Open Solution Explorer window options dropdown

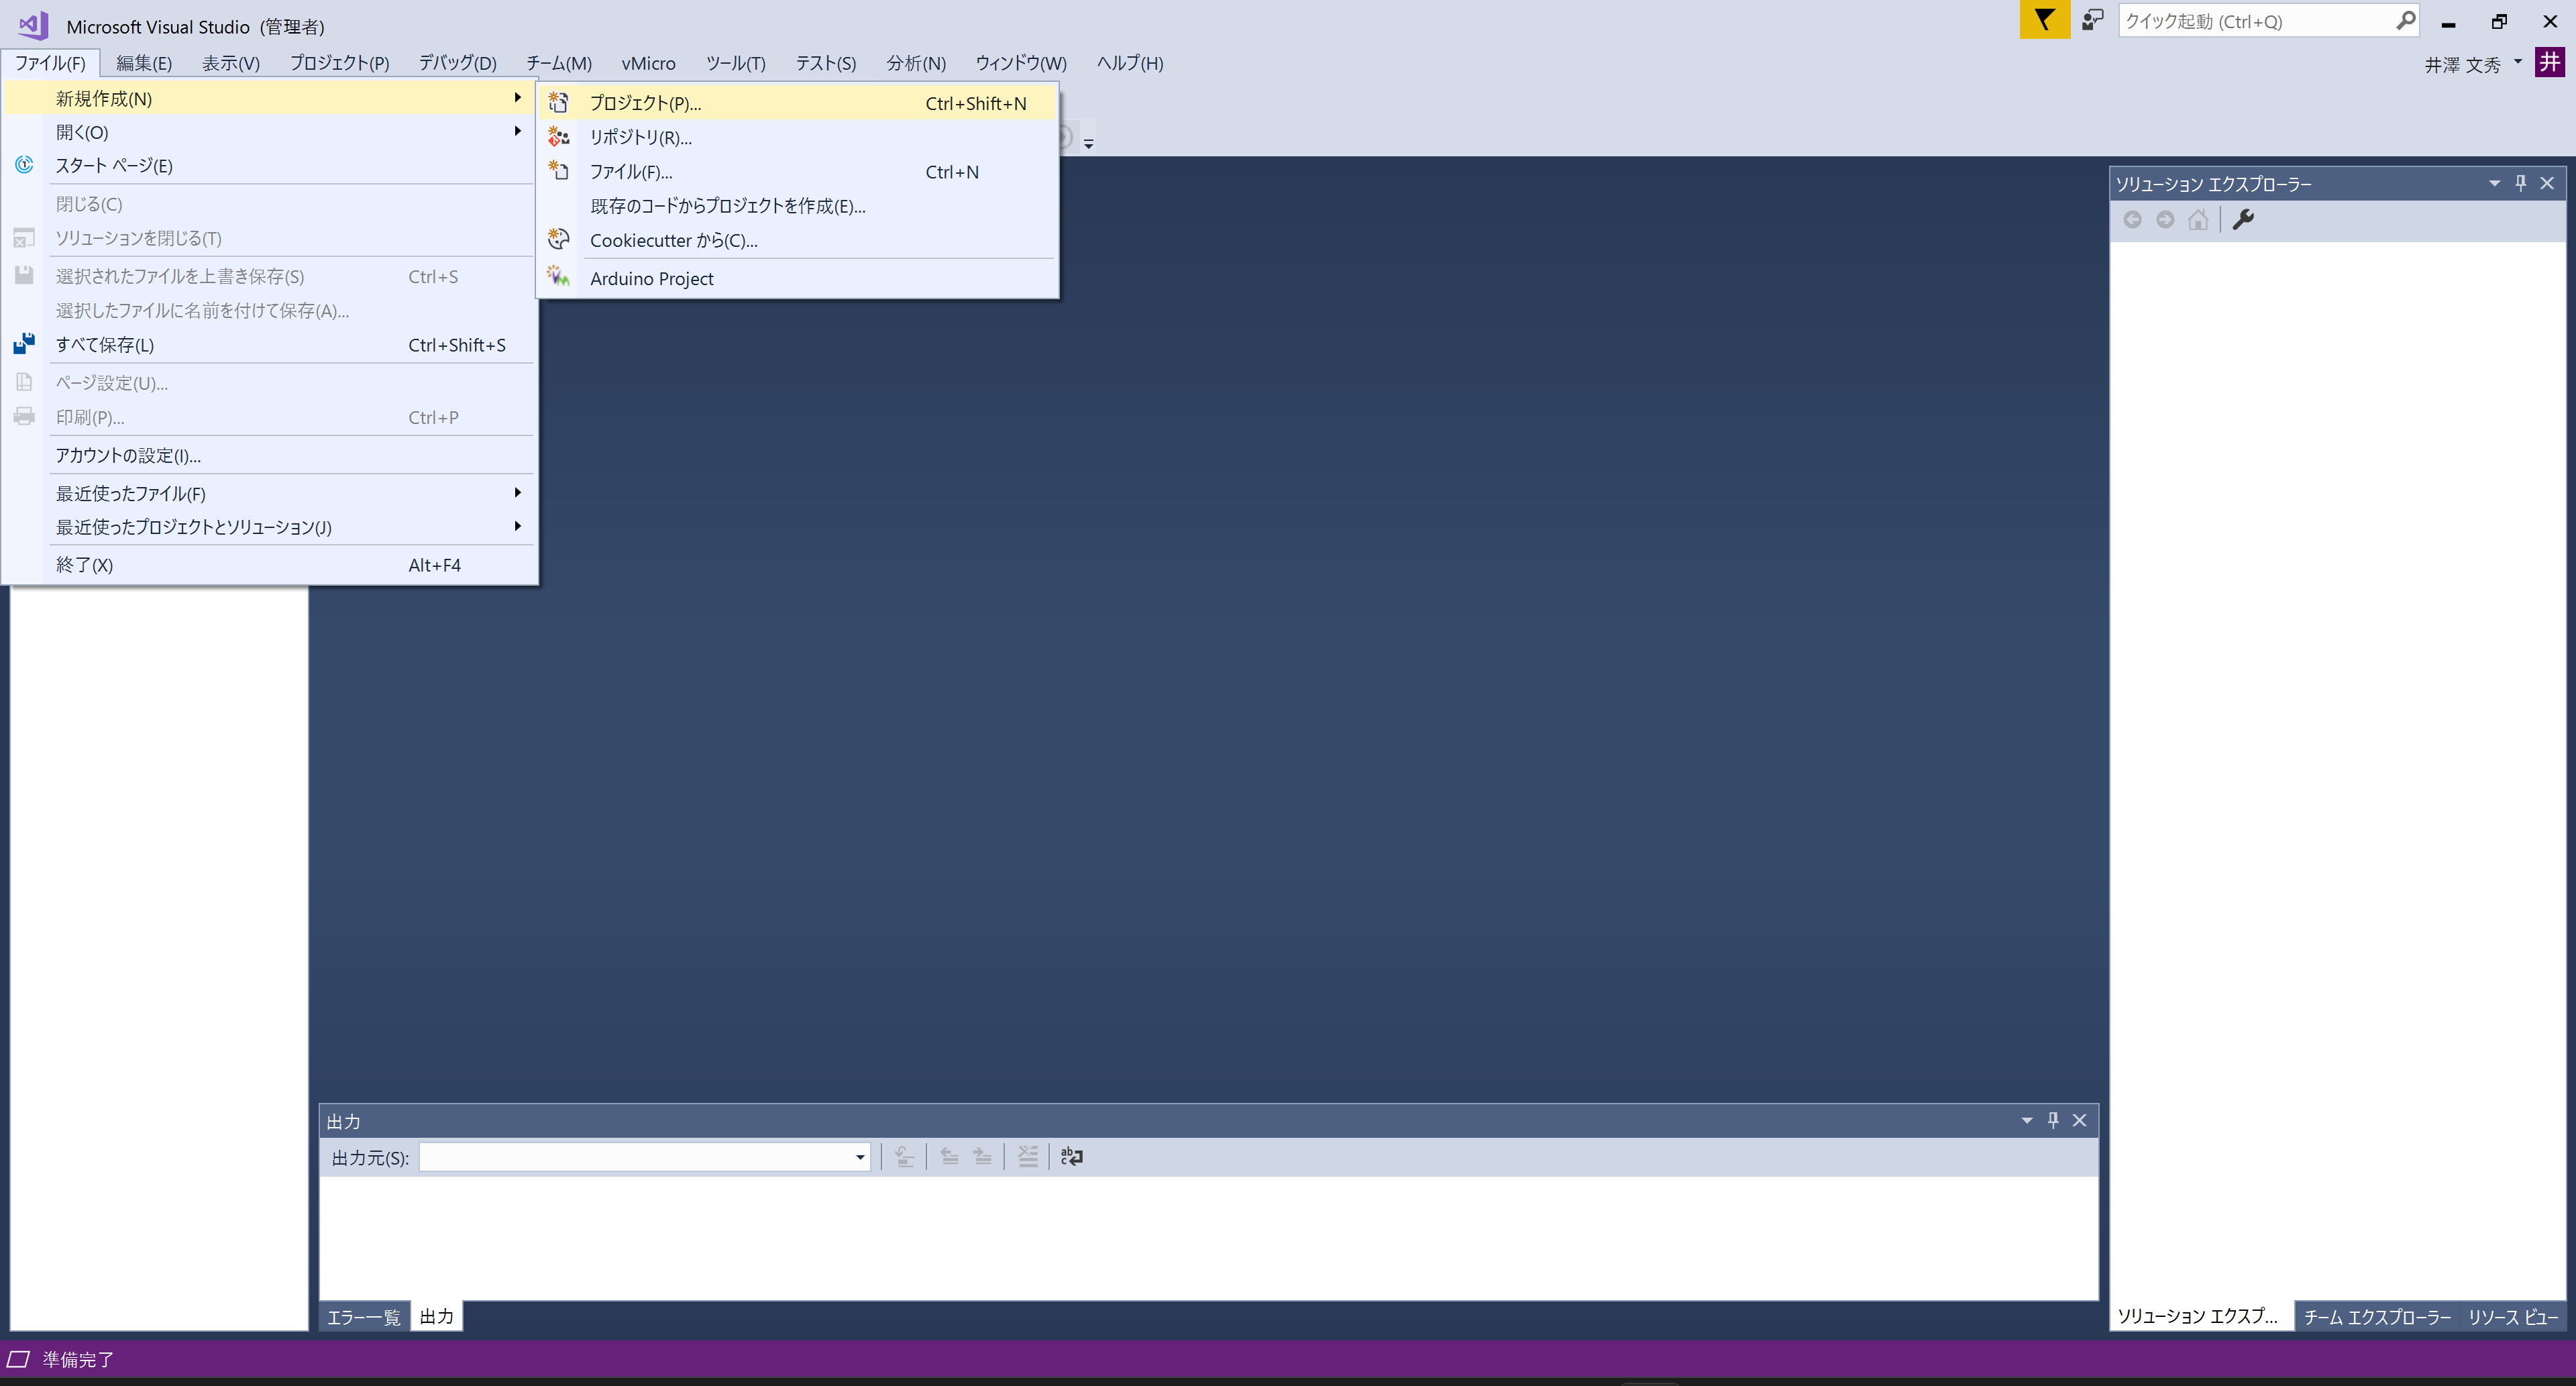pos(2494,183)
